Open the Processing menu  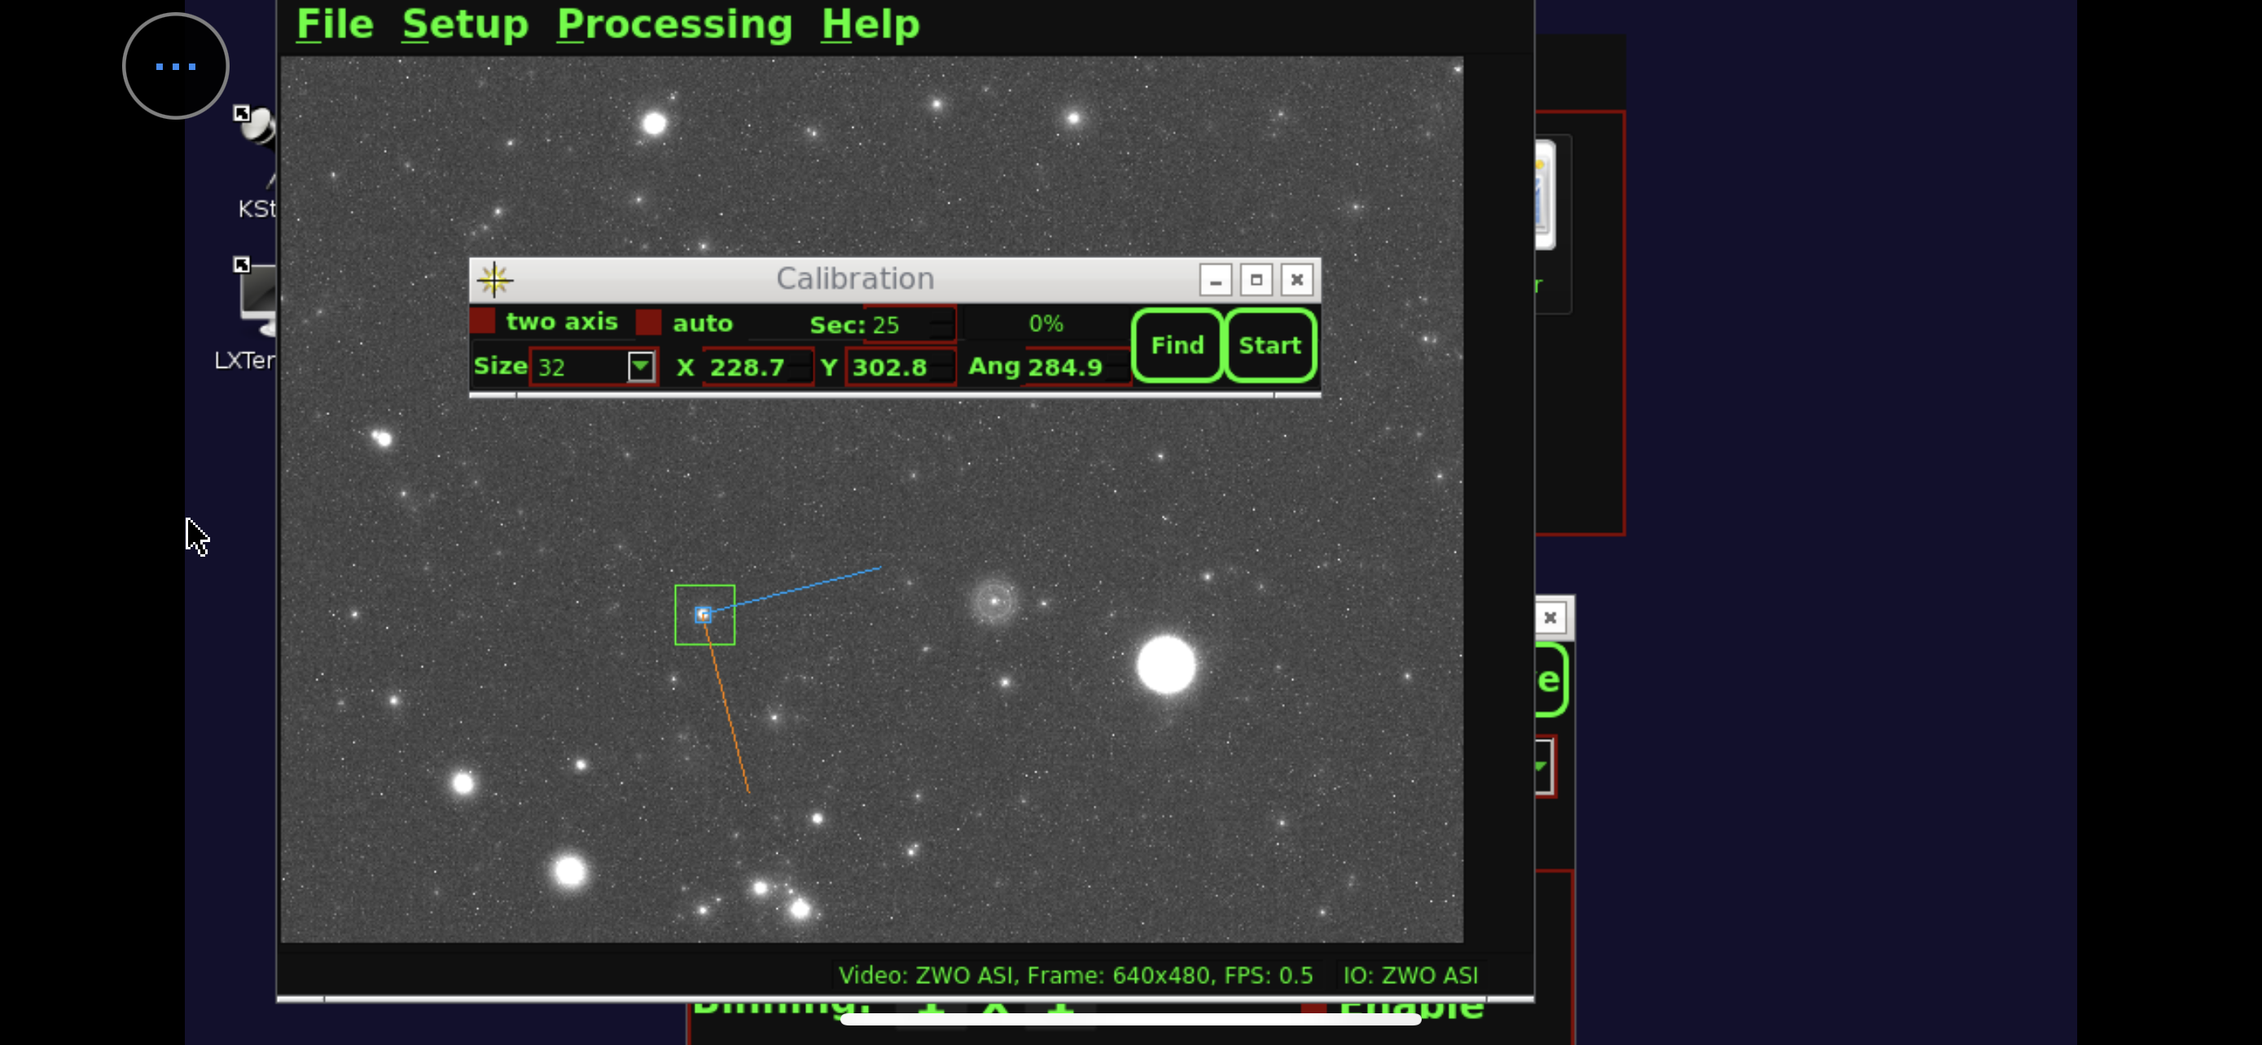click(x=674, y=24)
